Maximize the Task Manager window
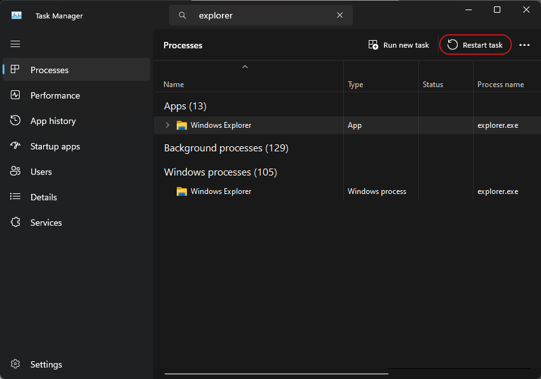 point(497,10)
